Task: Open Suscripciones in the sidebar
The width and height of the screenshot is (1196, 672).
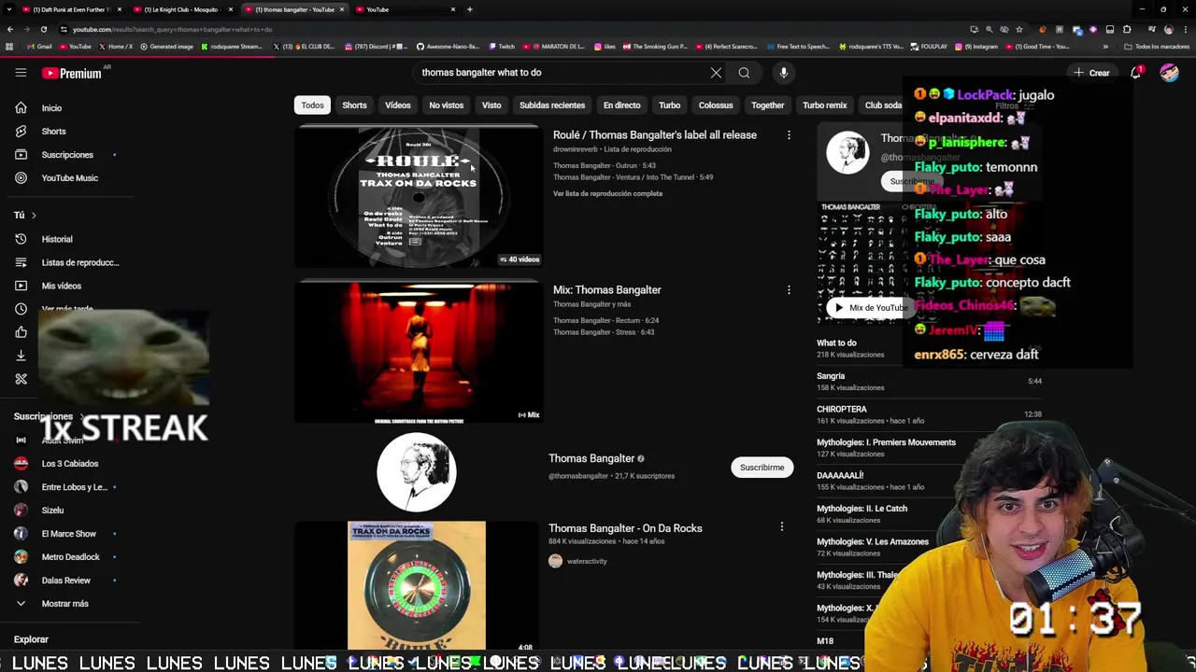Action: [x=65, y=155]
